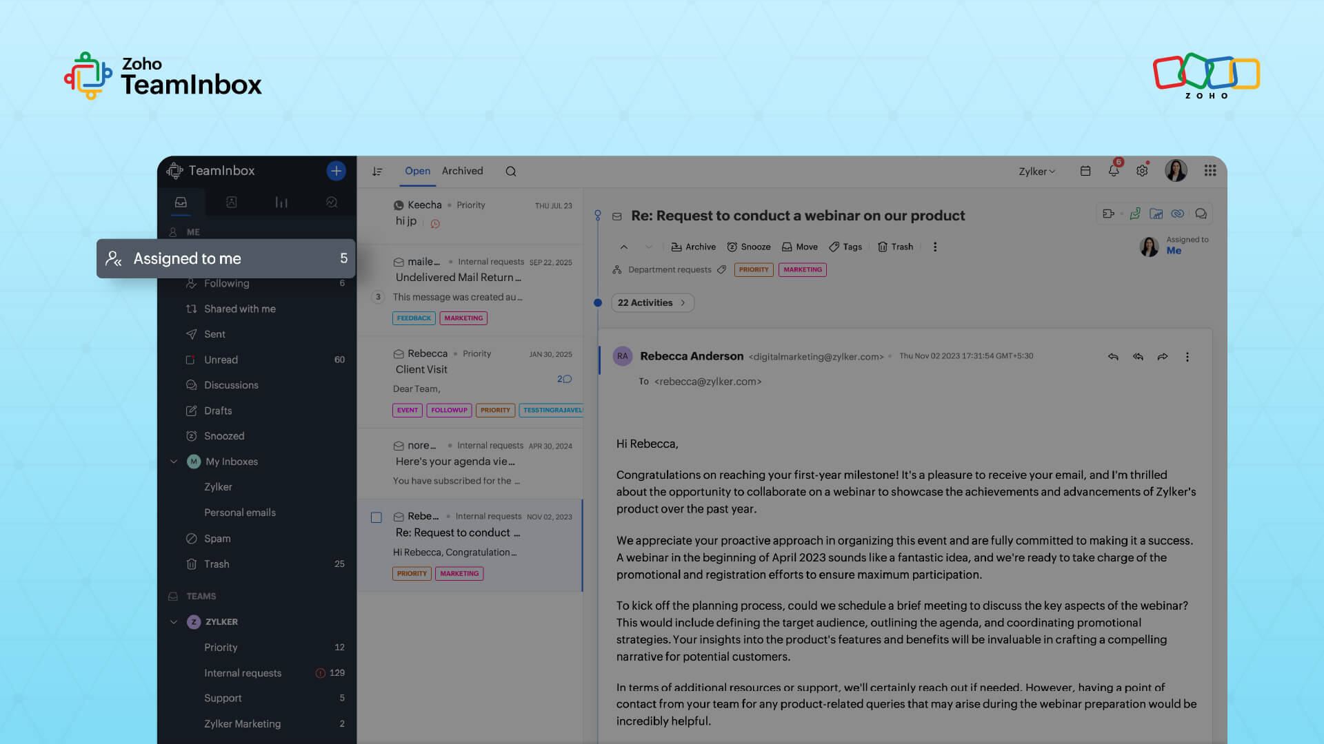Screen dimensions: 1324x744
Task: Click Assigned to Me assignee
Action: click(x=1174, y=245)
